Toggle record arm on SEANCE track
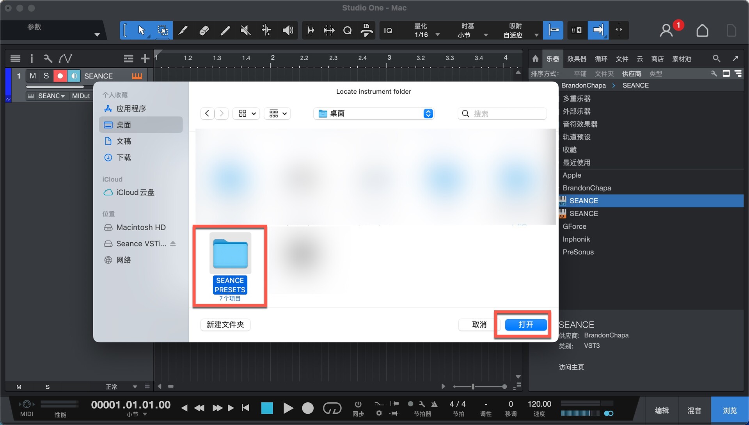749x425 pixels. point(60,76)
